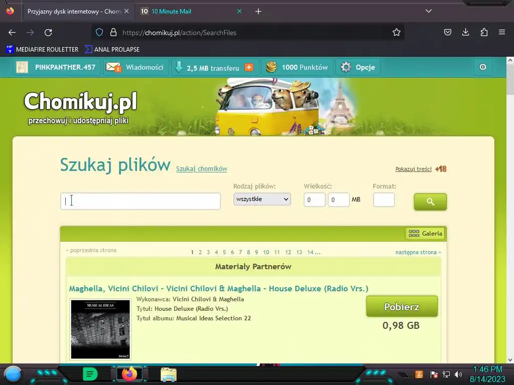The width and height of the screenshot is (514, 385).
Task: Open the MEDIAFIRE ROULETTER bookmark
Action: [42, 50]
